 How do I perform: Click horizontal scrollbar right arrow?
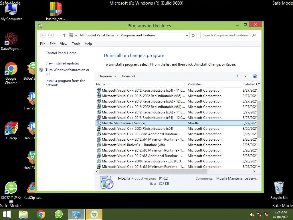254,171
